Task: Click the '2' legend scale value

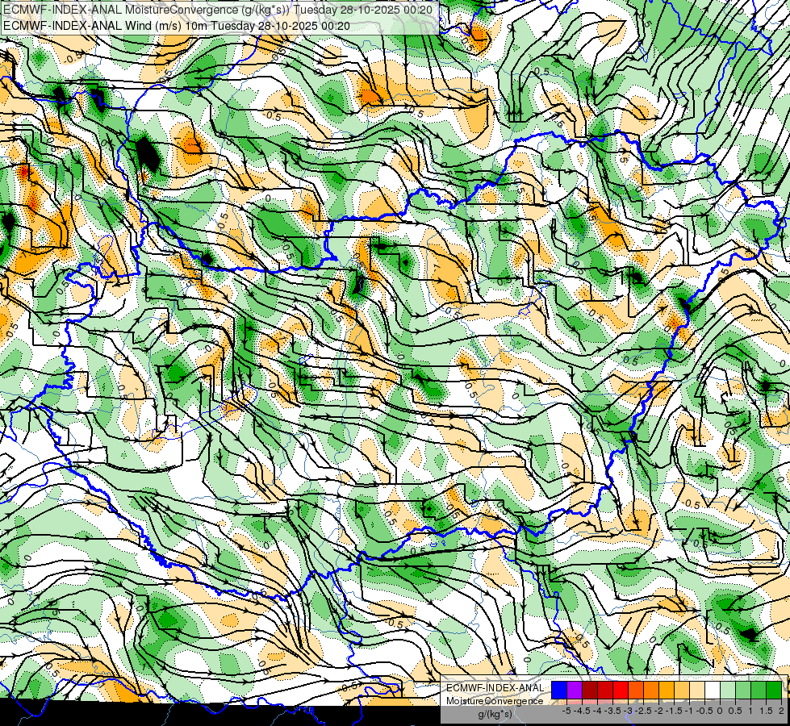Action: 781,711
